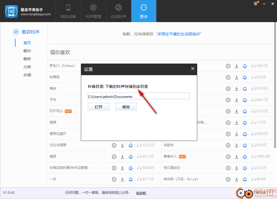The height and width of the screenshot is (199, 277).
Task: Download the 215.3万 ringtone
Action: coord(237,111)
